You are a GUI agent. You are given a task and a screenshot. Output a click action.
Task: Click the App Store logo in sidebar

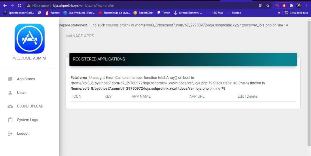pos(30,38)
